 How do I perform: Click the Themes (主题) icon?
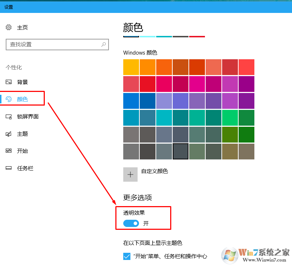tap(9, 134)
